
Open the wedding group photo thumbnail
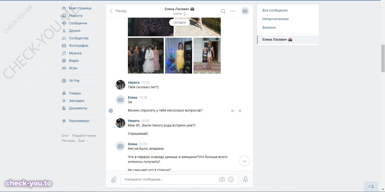point(146,56)
